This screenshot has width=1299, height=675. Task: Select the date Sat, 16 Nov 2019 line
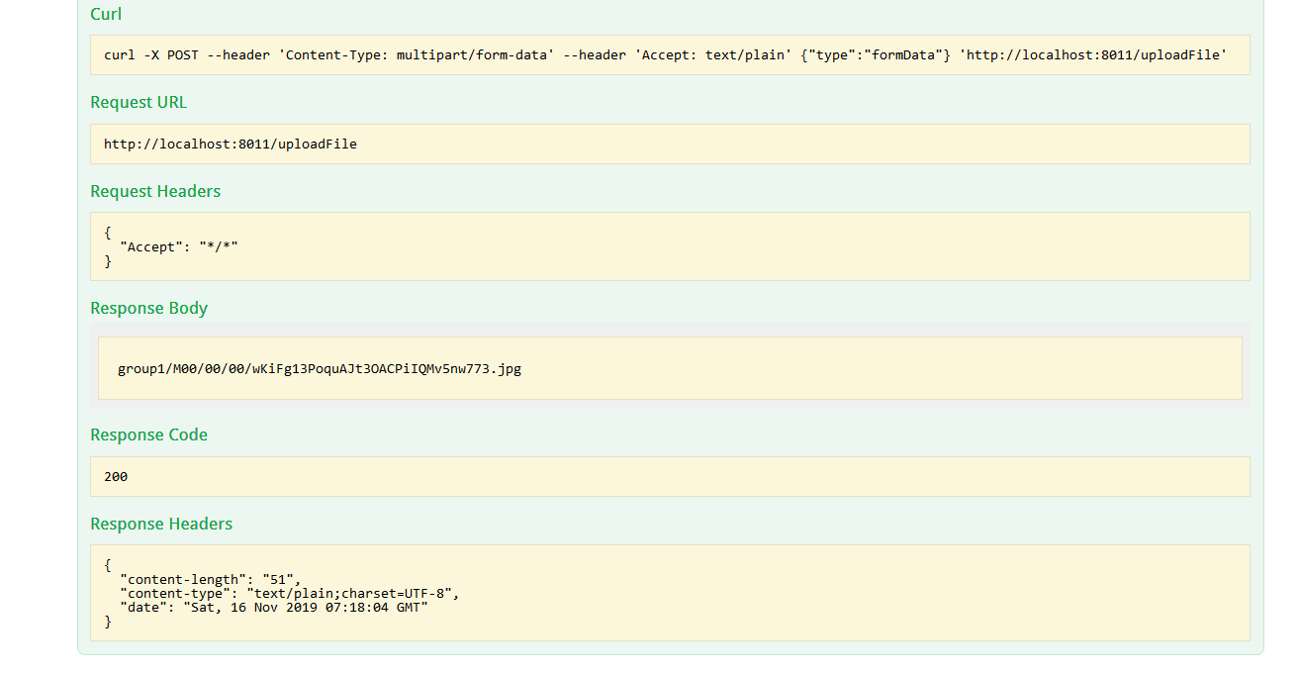[274, 607]
